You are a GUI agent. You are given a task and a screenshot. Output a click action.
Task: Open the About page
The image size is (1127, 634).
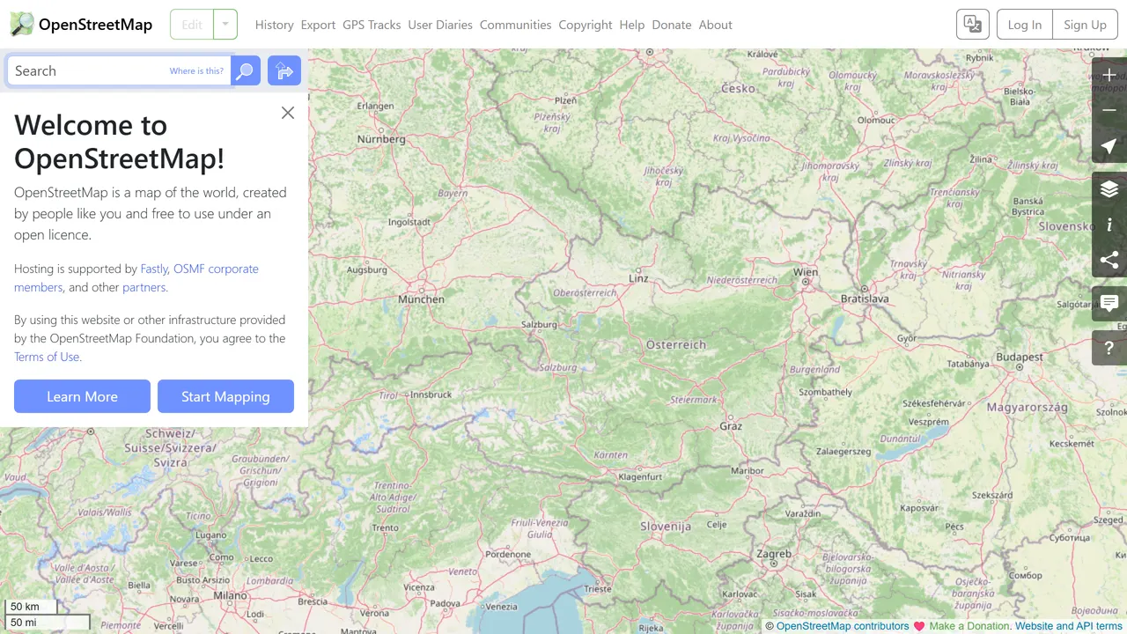pos(715,25)
